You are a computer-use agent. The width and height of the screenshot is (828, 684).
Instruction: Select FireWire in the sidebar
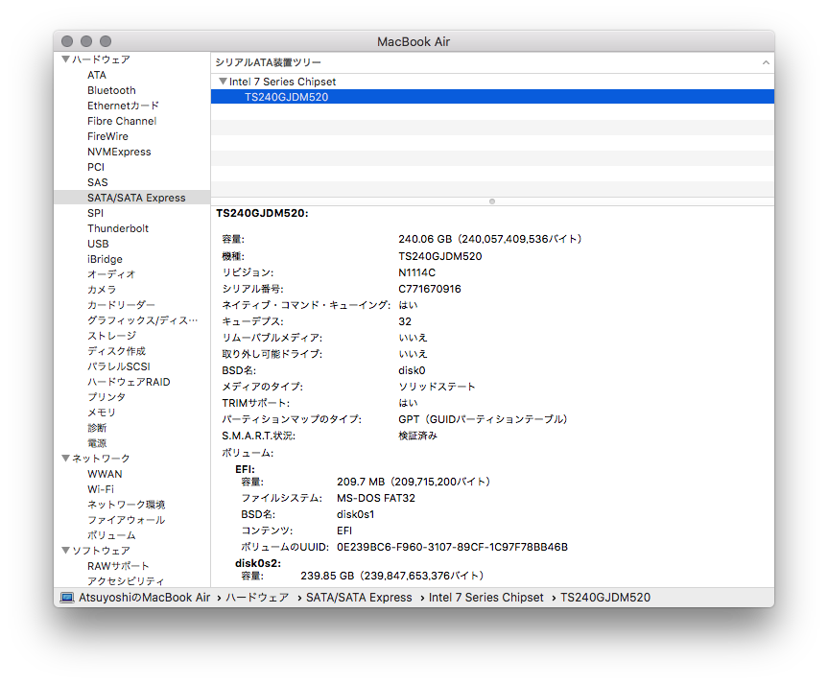coord(107,136)
